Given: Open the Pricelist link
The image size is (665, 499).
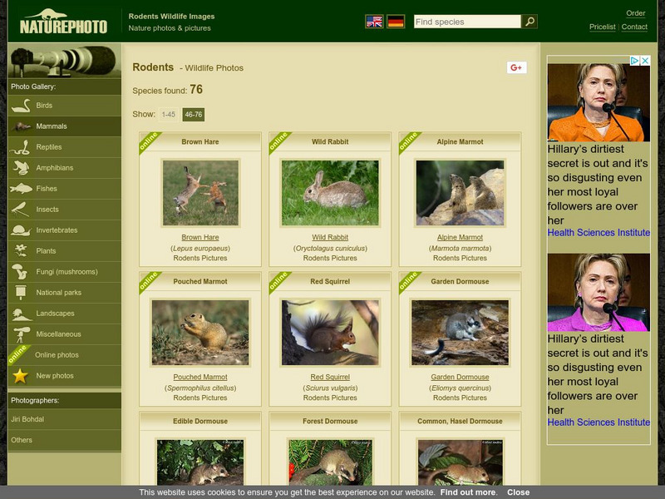Looking at the screenshot, I should click(602, 27).
